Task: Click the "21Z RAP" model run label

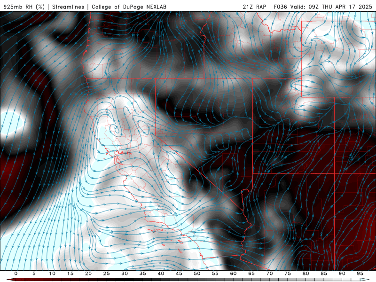Action: 254,7
